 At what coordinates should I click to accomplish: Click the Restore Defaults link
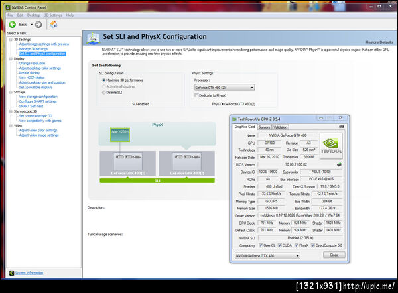point(379,42)
